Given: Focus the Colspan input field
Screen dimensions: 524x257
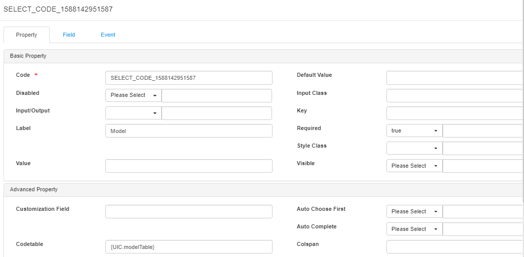Looking at the screenshot, I should [454, 246].
